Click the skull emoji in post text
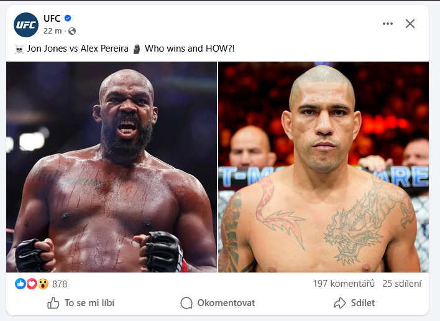The width and height of the screenshot is (440, 321). pyautogui.click(x=19, y=49)
